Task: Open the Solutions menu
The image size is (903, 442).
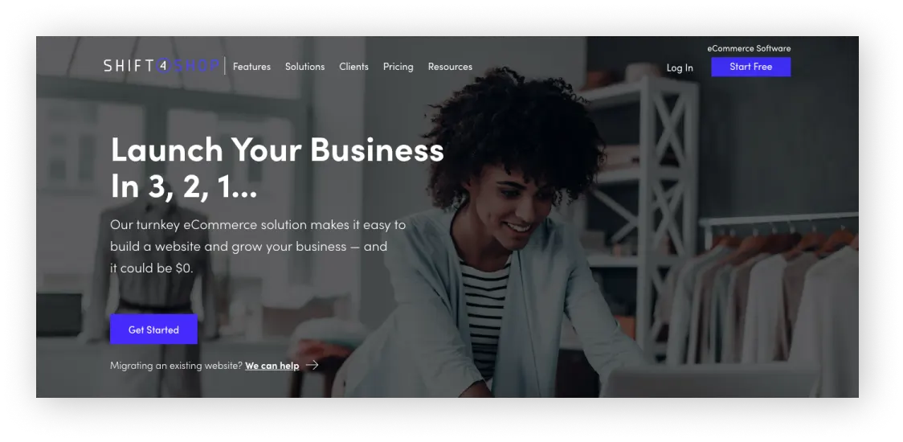Action: tap(304, 67)
